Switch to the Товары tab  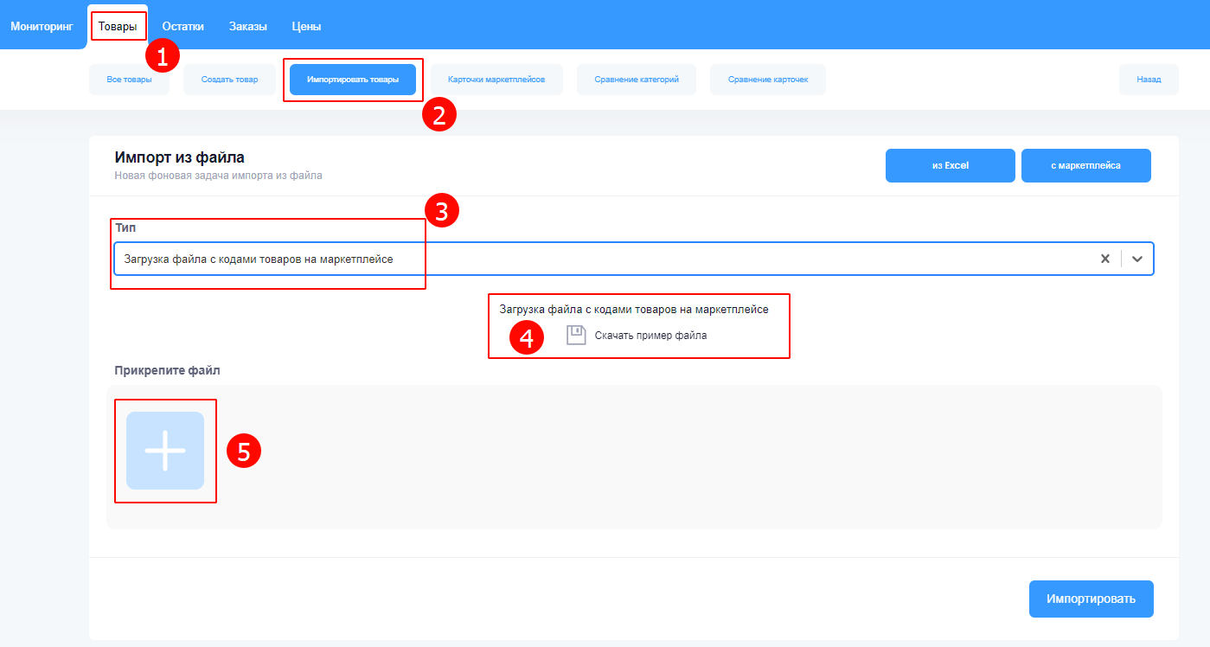pos(118,26)
